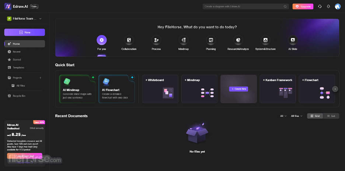Create a new Whiteboard
This screenshot has height=171, width=345.
160,89
